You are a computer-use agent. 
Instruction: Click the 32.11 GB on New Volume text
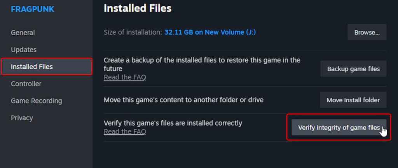click(x=210, y=32)
